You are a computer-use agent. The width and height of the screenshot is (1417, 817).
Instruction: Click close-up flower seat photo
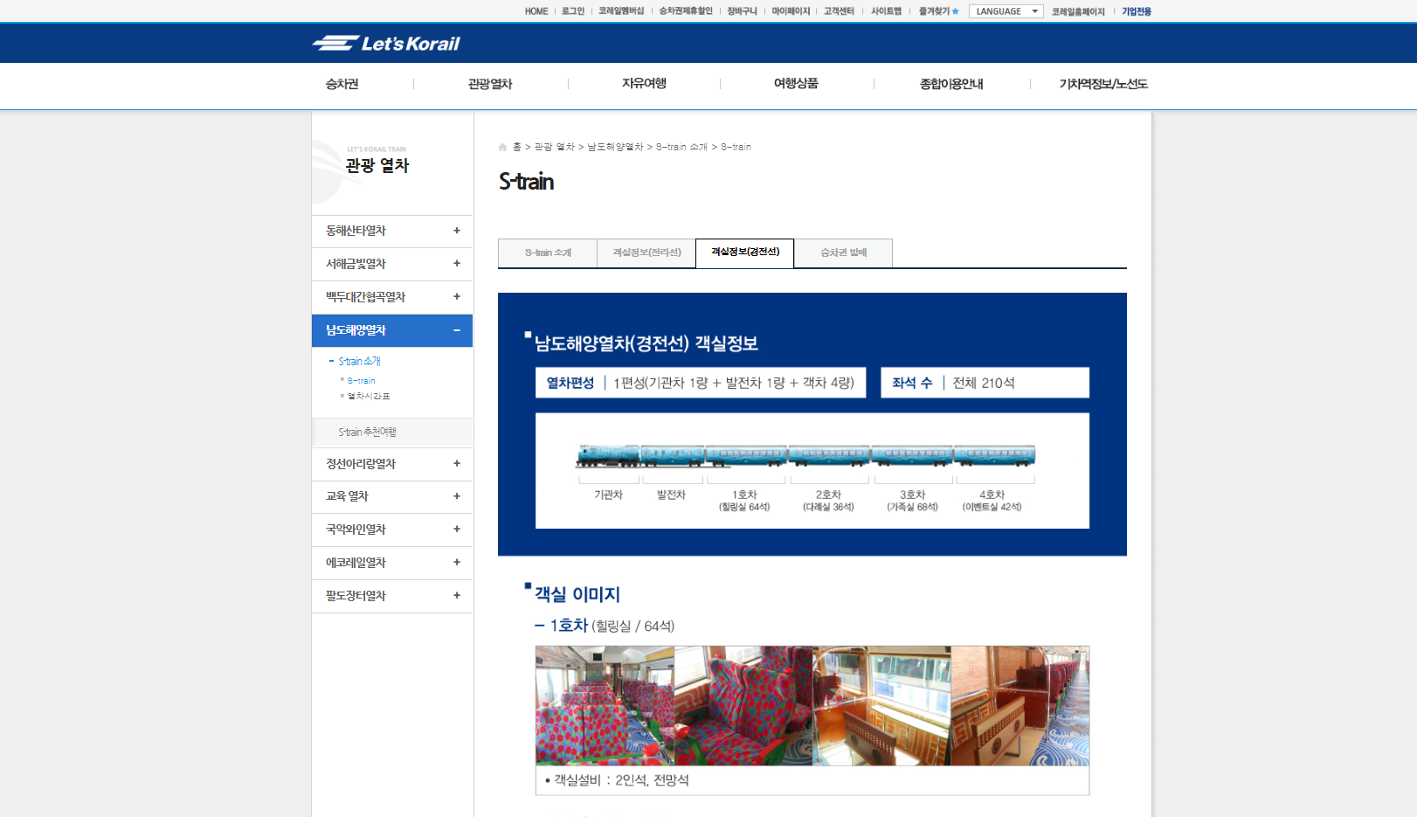(x=743, y=706)
